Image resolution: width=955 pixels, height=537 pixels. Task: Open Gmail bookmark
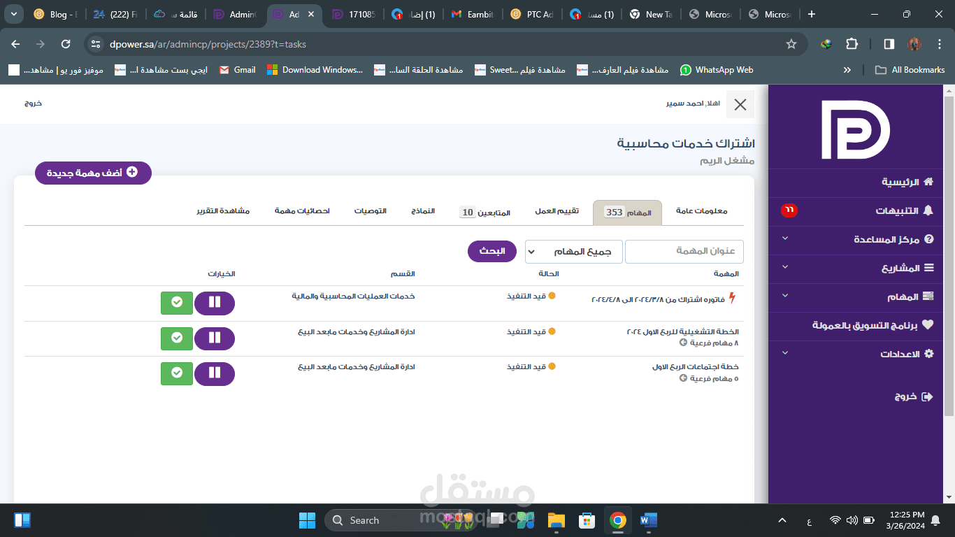point(238,70)
